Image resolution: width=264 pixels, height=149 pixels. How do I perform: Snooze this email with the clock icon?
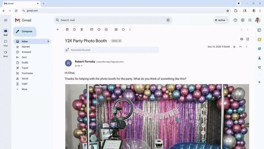99,29
